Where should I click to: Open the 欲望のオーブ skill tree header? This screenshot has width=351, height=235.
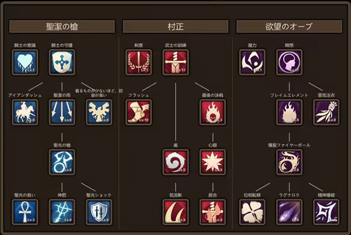(289, 27)
